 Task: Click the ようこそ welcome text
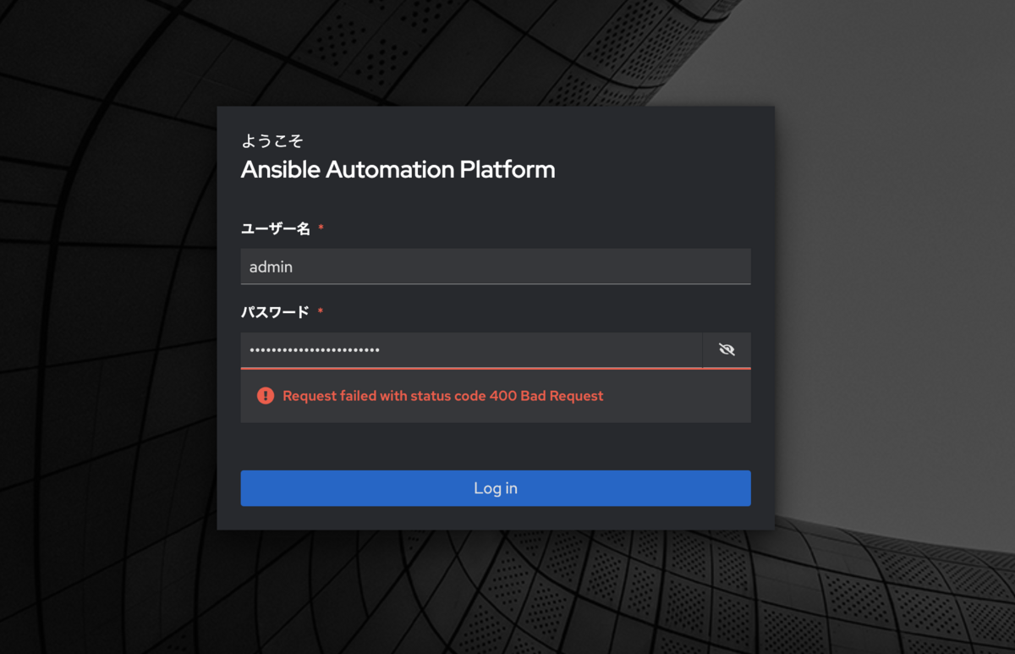click(x=271, y=140)
